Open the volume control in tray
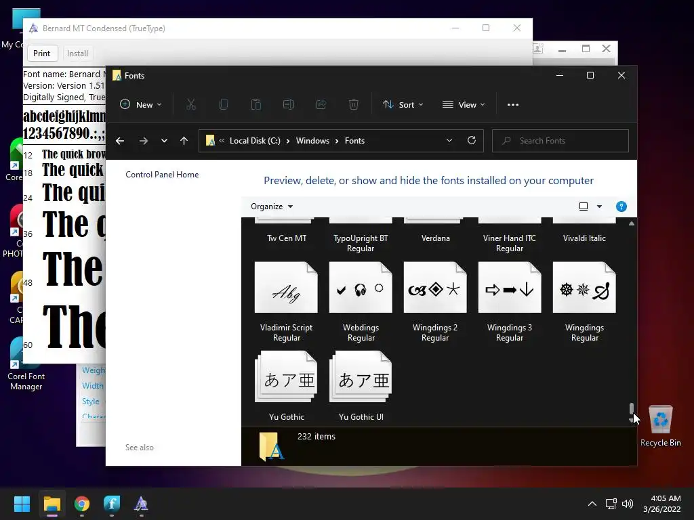The height and width of the screenshot is (520, 694). pyautogui.click(x=628, y=504)
